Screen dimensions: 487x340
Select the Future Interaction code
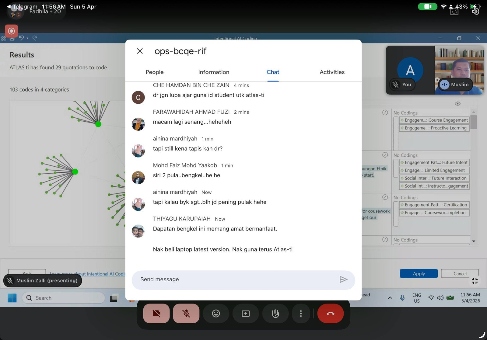tap(434, 178)
